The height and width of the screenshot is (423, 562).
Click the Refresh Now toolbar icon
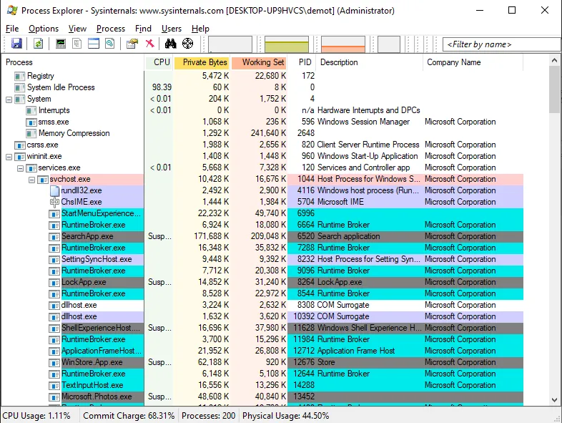point(39,44)
